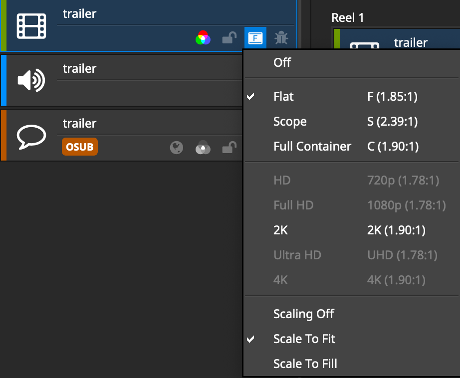Click the speech bubble subtitle track icon
Viewport: 460px width, 378px height.
coord(31,137)
